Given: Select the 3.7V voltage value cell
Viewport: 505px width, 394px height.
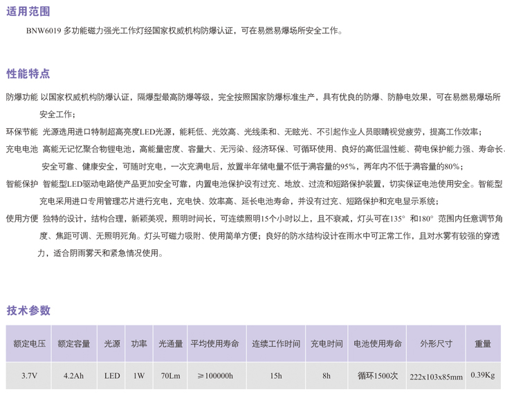Looking at the screenshot, I should pos(29,376).
